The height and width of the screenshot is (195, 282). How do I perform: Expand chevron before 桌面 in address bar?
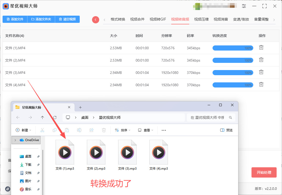click(x=76, y=118)
